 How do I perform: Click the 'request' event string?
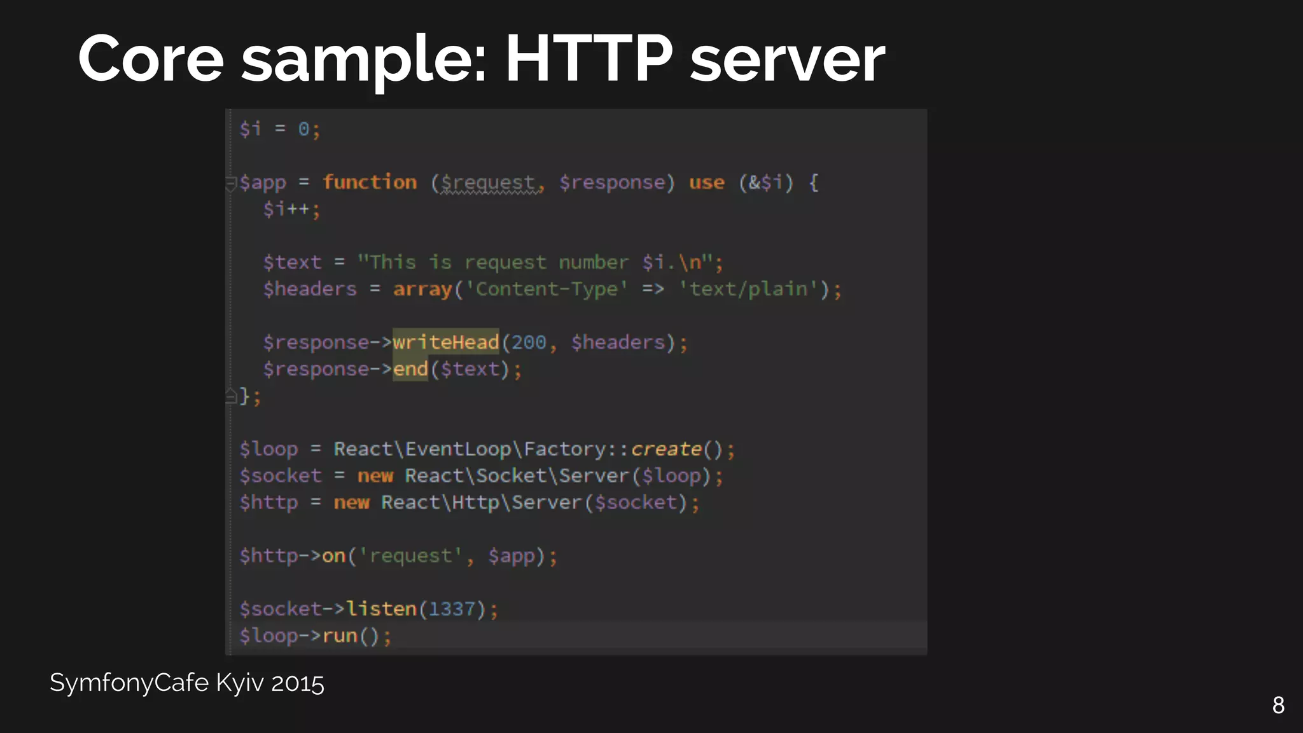tap(411, 556)
